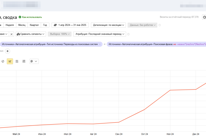Remove the 'Переходы из поисковых систем' filter

[100, 44]
